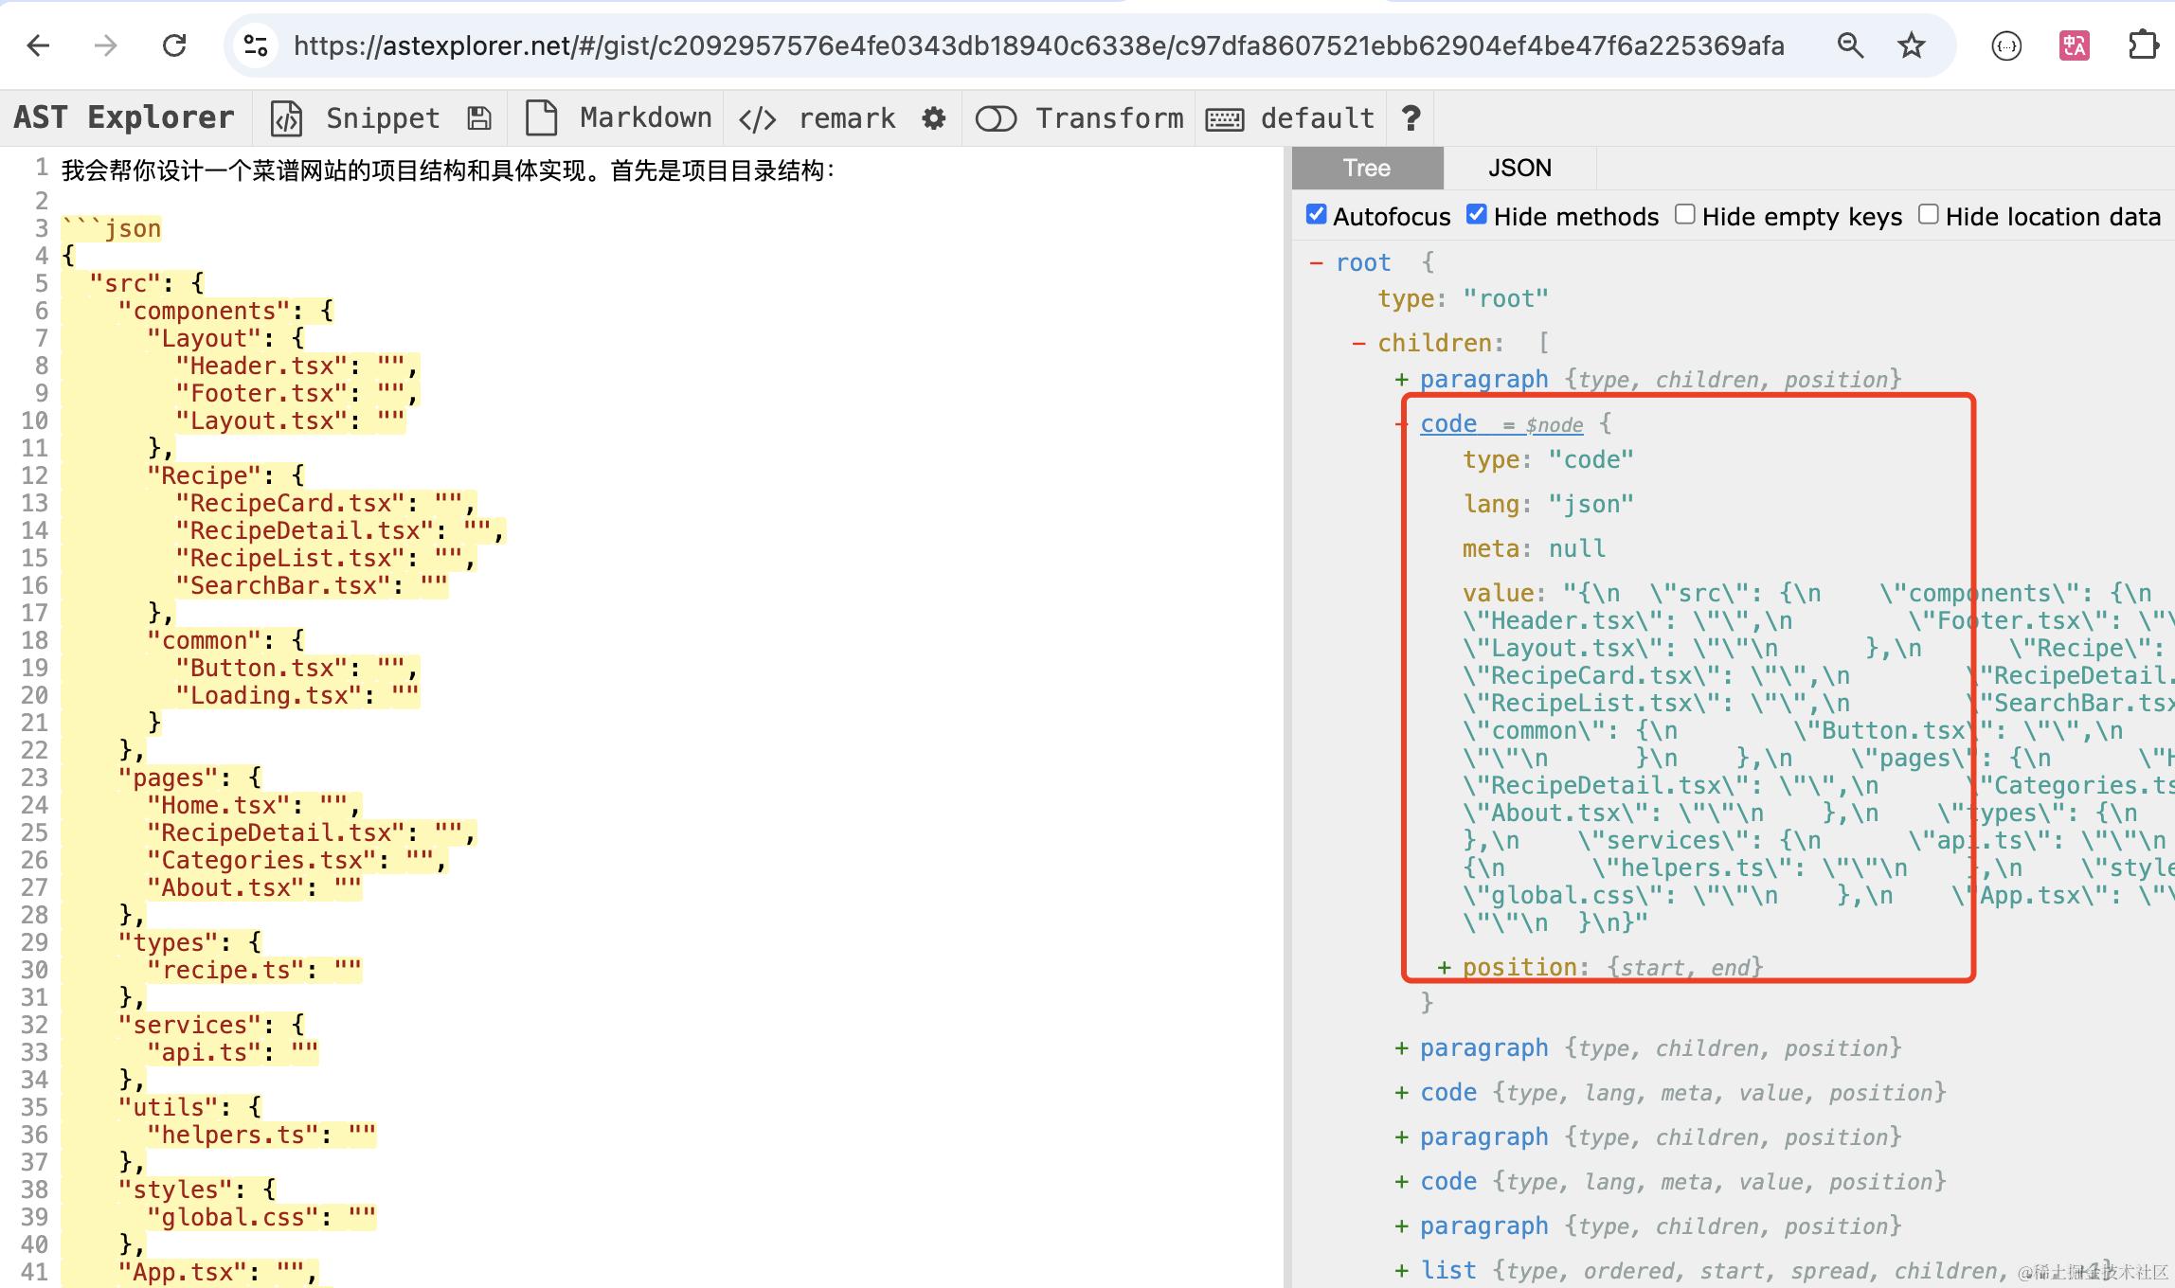Click the zoom magnifier in address bar
2175x1288 pixels.
pyautogui.click(x=1850, y=45)
